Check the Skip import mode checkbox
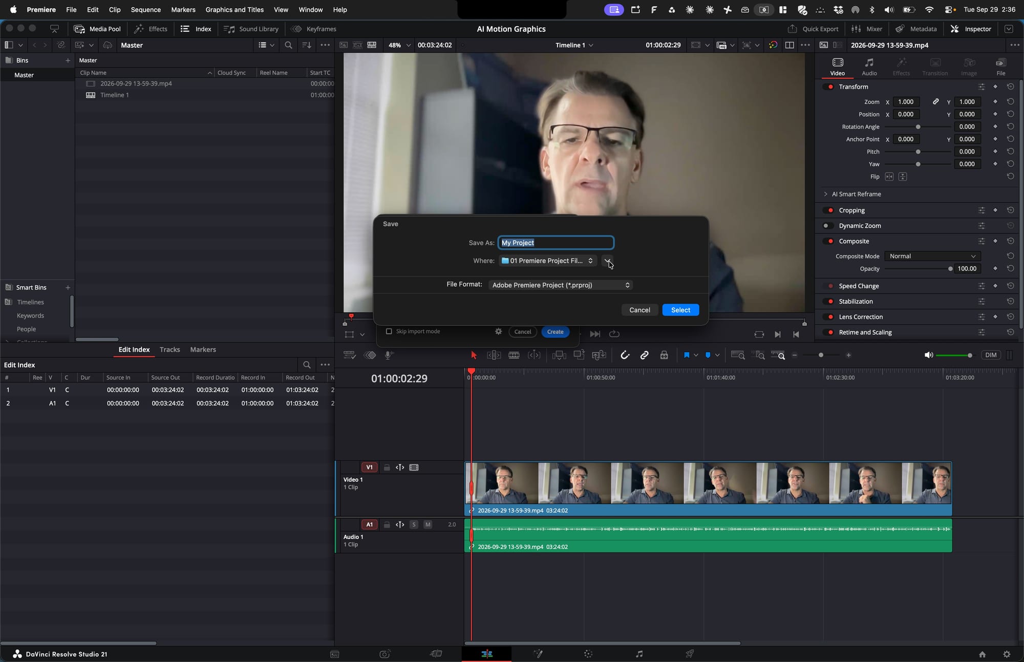This screenshot has width=1024, height=662. click(389, 331)
